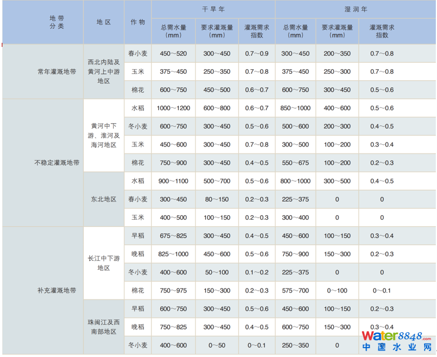Click the 地带分类 header cell
The height and width of the screenshot is (357, 437).
click(57, 22)
